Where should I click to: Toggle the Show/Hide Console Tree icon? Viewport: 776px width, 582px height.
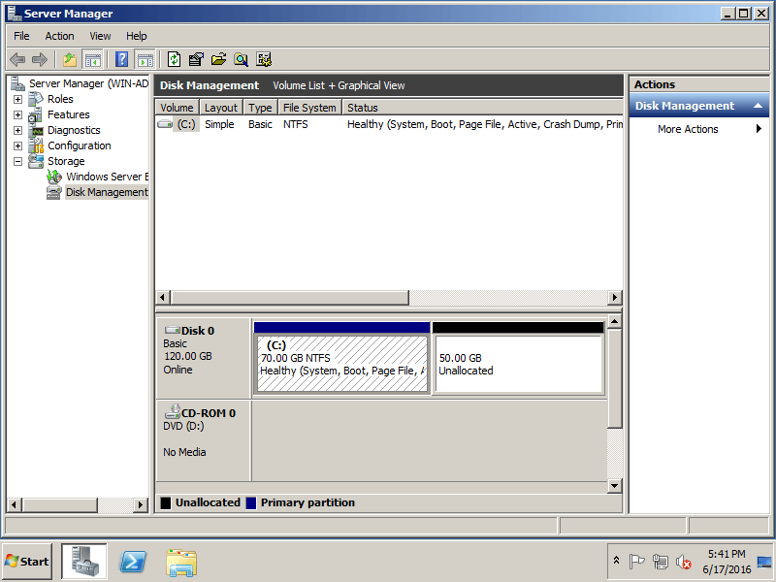pyautogui.click(x=92, y=60)
